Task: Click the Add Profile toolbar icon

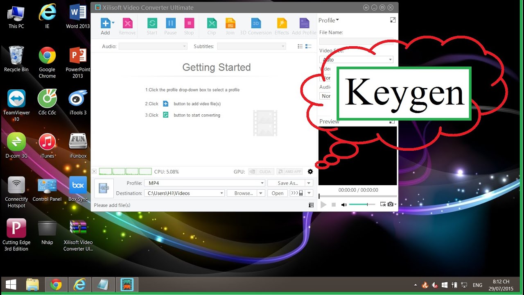Action: pos(304,23)
